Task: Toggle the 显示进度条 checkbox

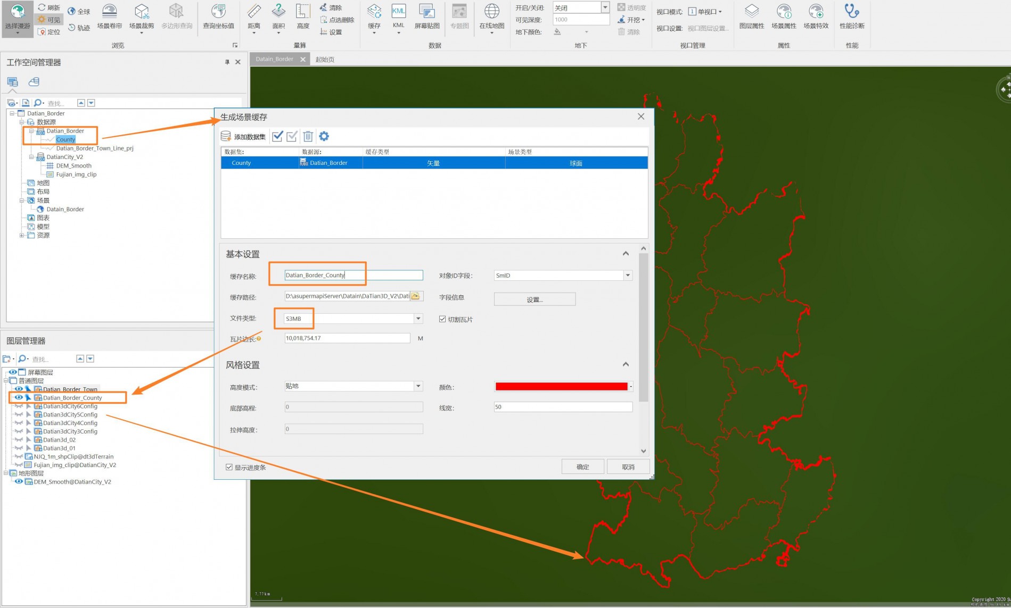Action: (229, 467)
